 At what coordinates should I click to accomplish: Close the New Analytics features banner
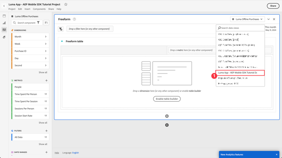point(277,154)
